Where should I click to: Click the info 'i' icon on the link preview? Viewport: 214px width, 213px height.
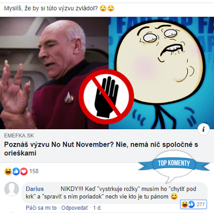click(x=203, y=129)
